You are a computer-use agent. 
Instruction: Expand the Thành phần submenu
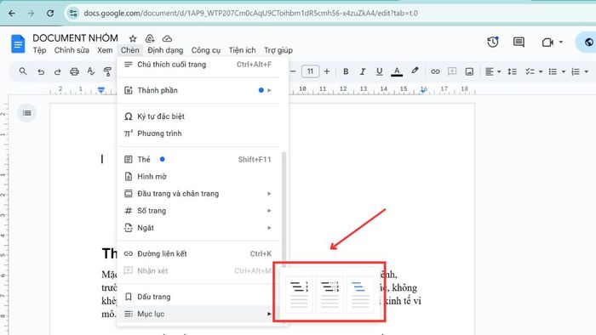pos(198,90)
